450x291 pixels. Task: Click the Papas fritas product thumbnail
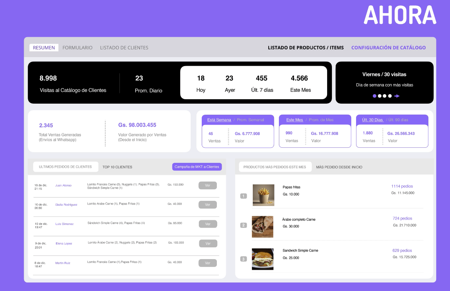[263, 195]
